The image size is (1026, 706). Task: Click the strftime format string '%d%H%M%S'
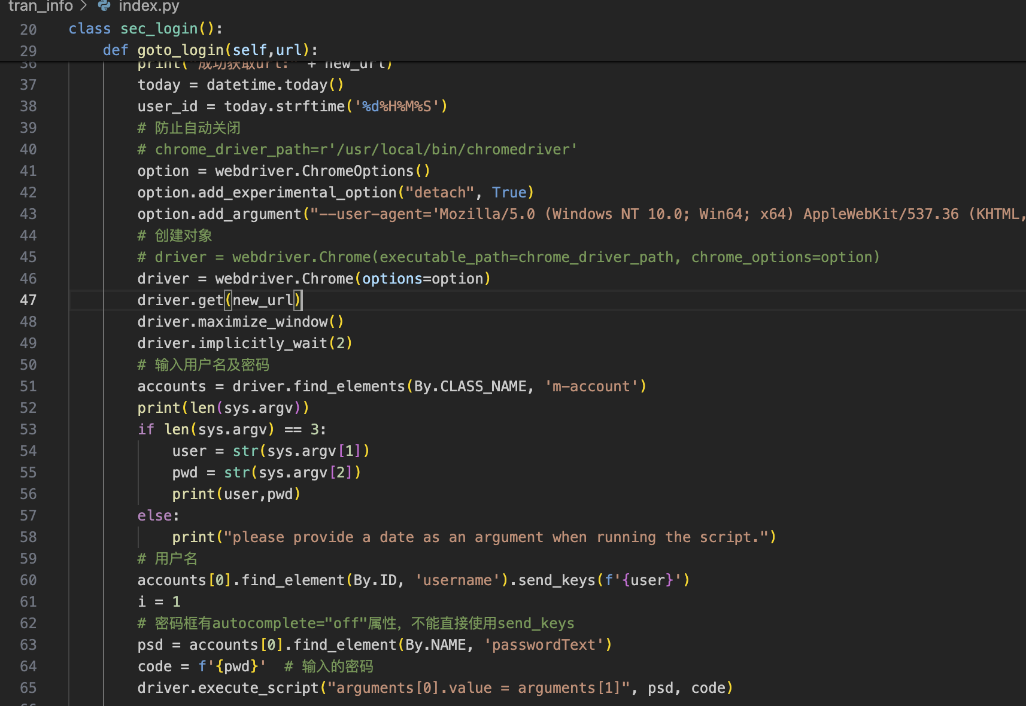(397, 106)
